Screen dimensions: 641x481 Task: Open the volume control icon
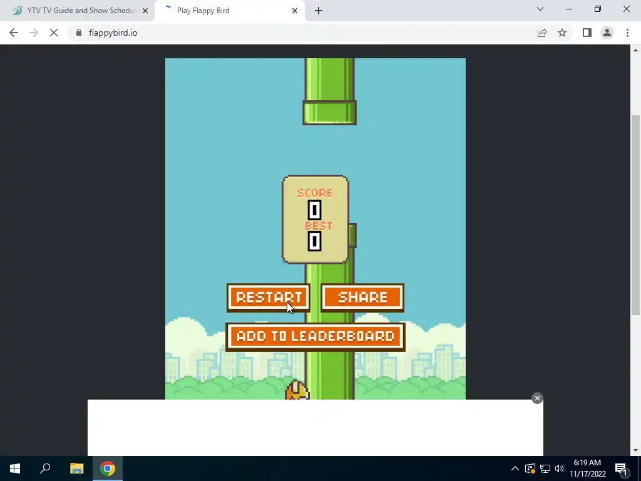tap(560, 468)
